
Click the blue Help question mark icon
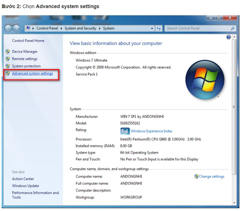tap(228, 37)
